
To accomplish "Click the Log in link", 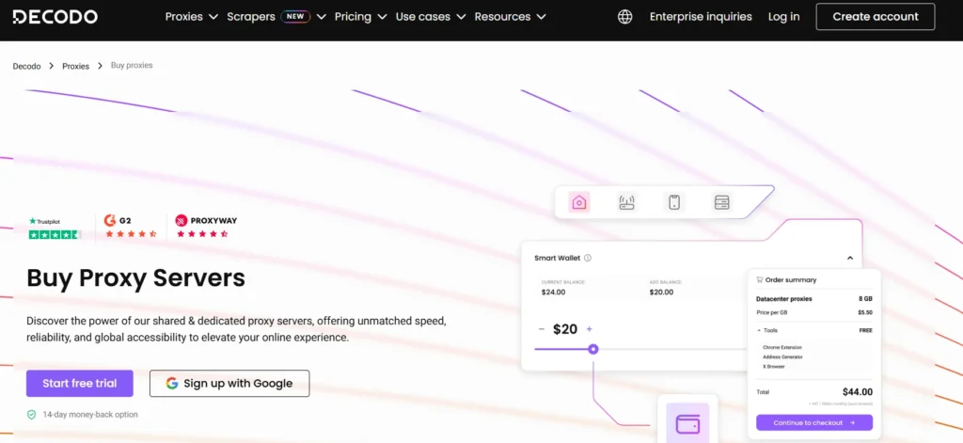I will tap(783, 17).
